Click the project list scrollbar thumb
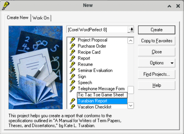 (x=131, y=90)
